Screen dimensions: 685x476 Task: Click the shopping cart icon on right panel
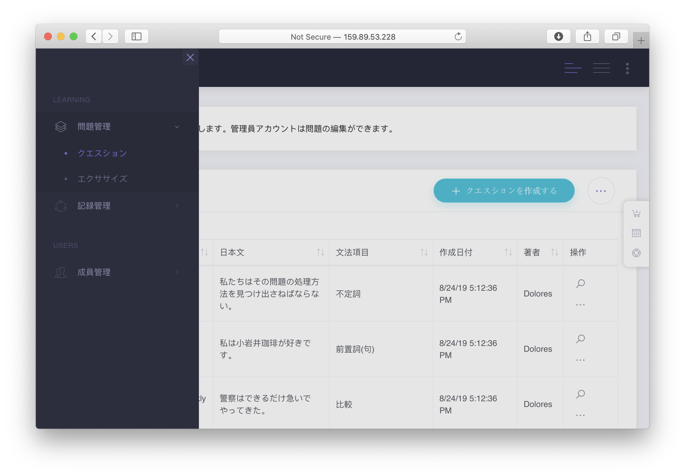636,213
